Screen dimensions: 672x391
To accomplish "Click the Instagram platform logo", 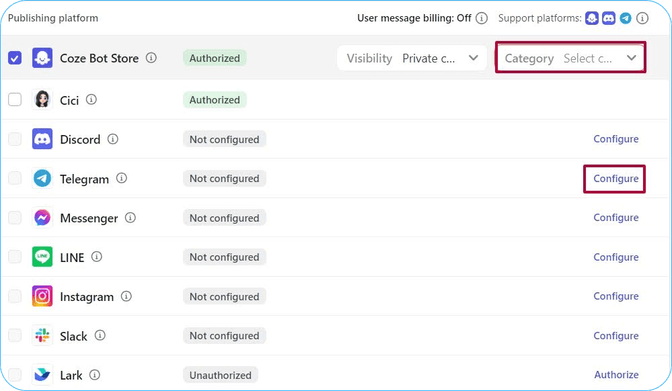I will (x=42, y=296).
